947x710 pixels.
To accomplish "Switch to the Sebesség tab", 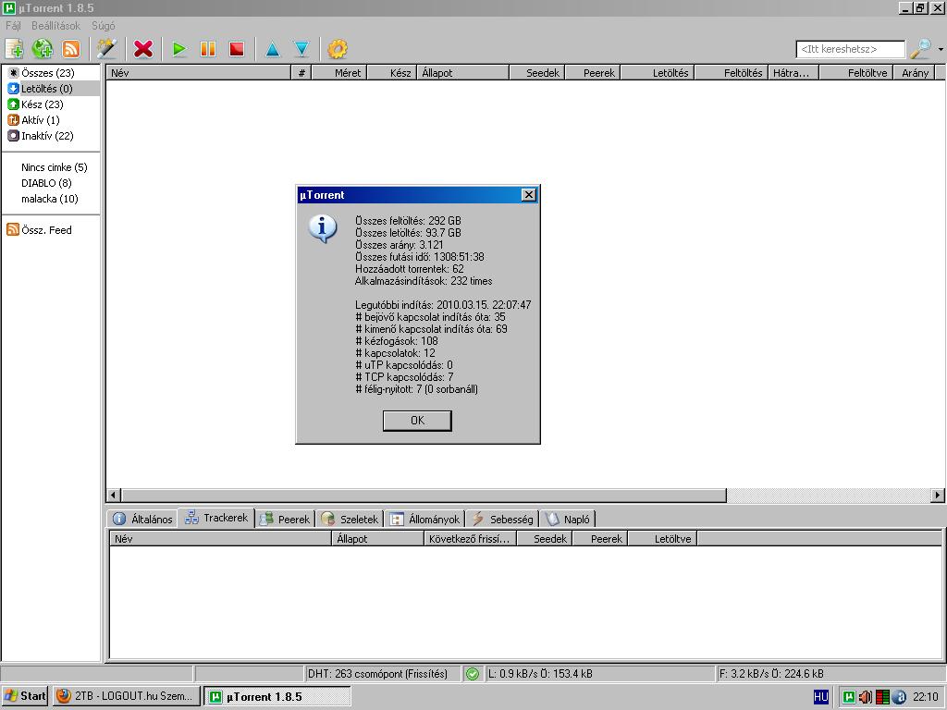I will [503, 519].
